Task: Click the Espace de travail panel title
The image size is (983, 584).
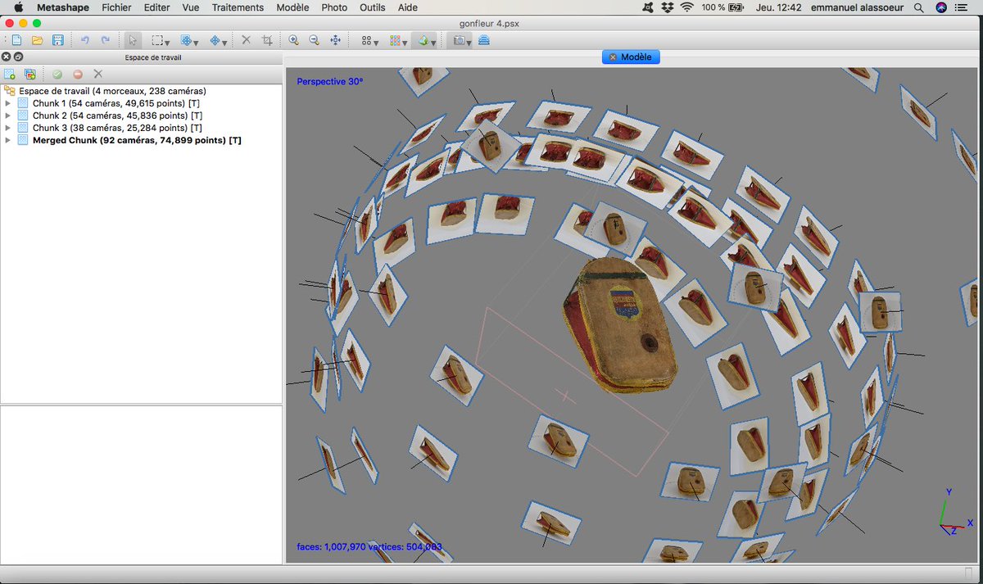Action: [x=153, y=57]
